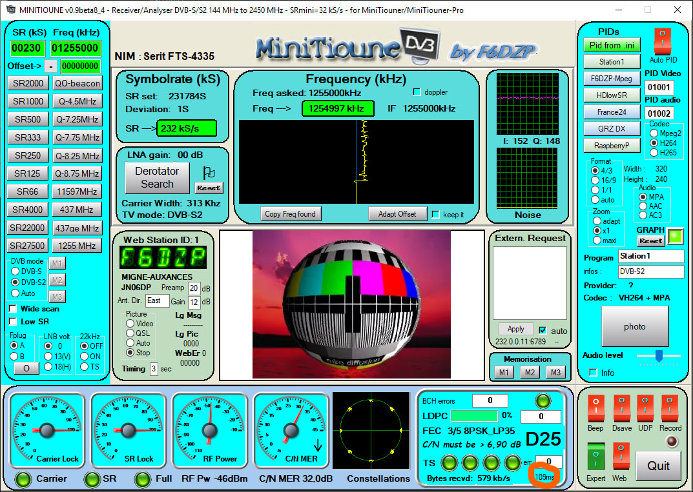Image resolution: width=693 pixels, height=492 pixels.
Task: Switch to the France24 PID preset
Action: 612,112
